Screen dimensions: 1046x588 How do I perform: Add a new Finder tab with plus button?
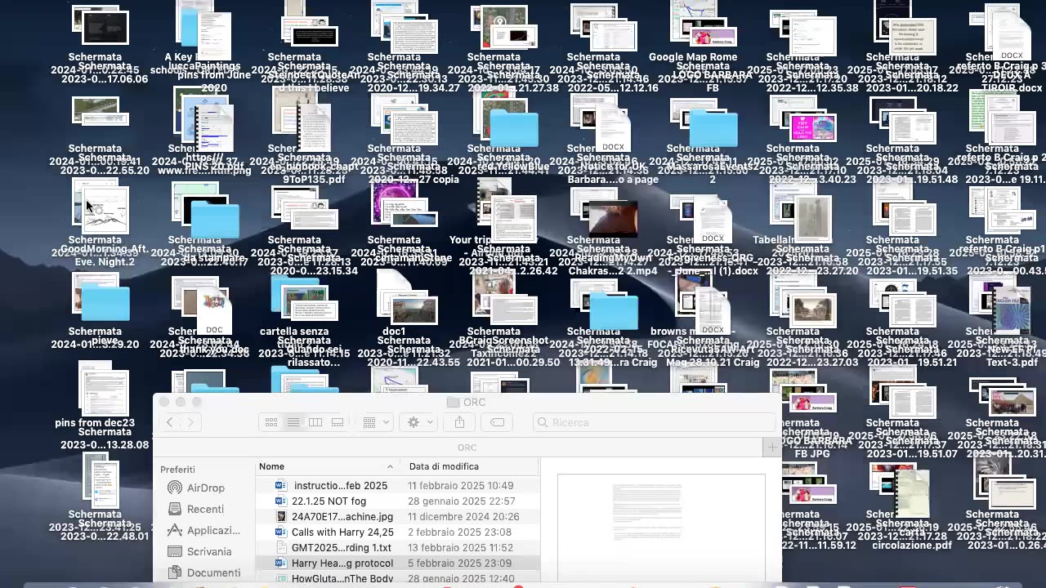click(x=772, y=448)
